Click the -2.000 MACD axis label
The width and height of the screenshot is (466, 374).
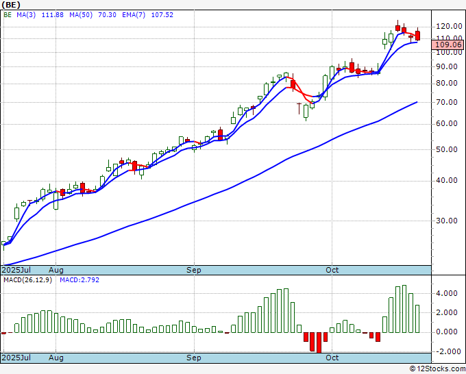(447, 351)
